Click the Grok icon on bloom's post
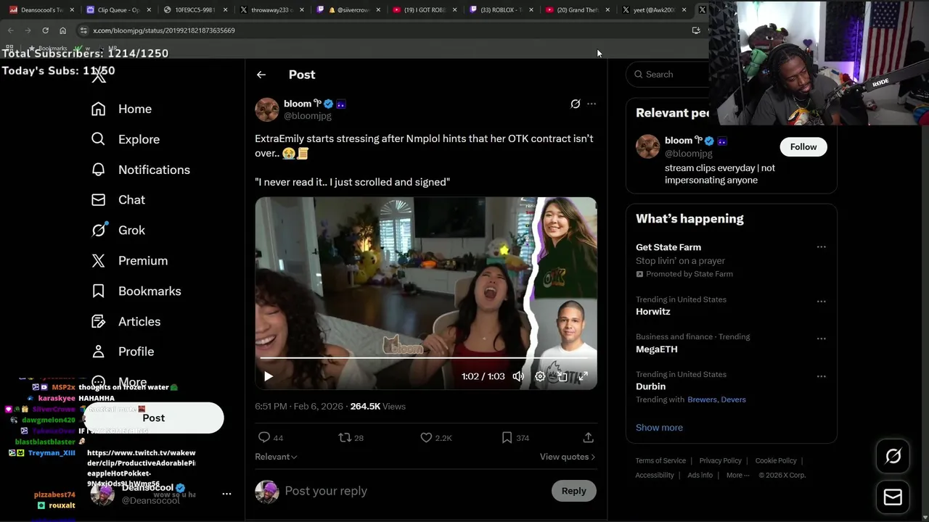Image resolution: width=929 pixels, height=522 pixels. click(576, 104)
